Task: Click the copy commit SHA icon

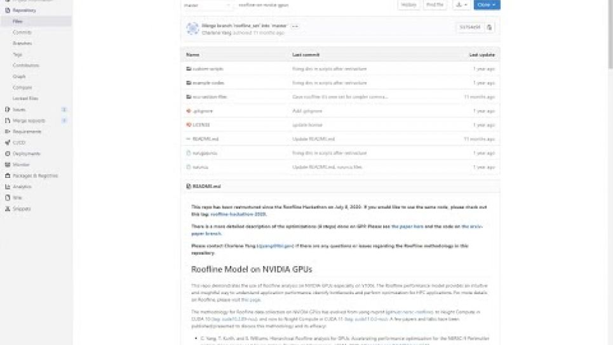Action: 489,27
